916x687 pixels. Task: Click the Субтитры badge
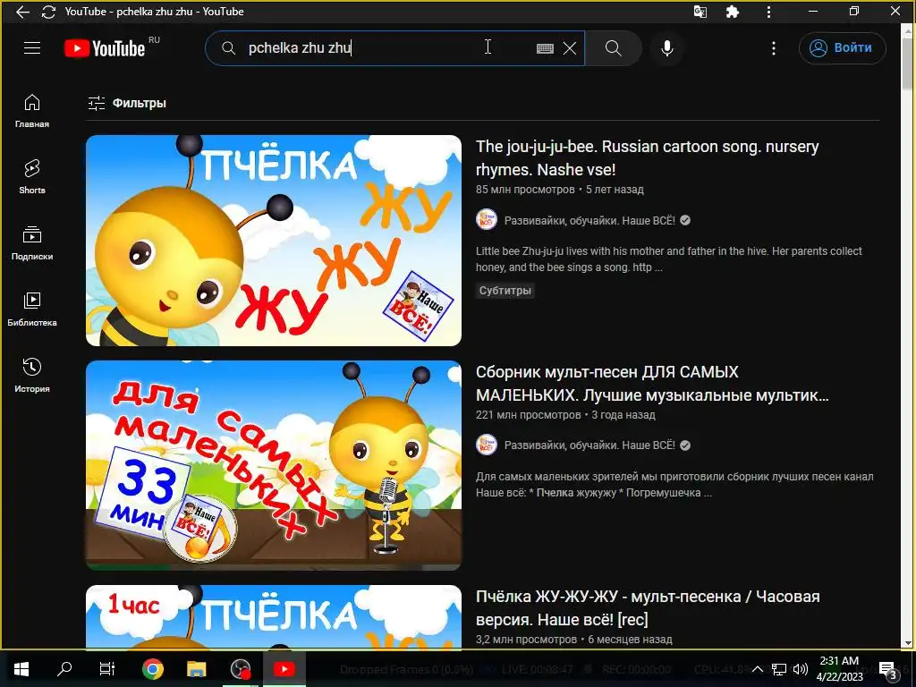click(x=505, y=291)
